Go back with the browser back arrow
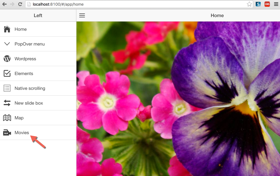The height and width of the screenshot is (176, 280). 4,4
